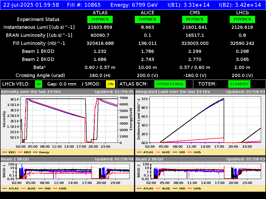Click the yellow SMOG ON indicator

[110, 84]
